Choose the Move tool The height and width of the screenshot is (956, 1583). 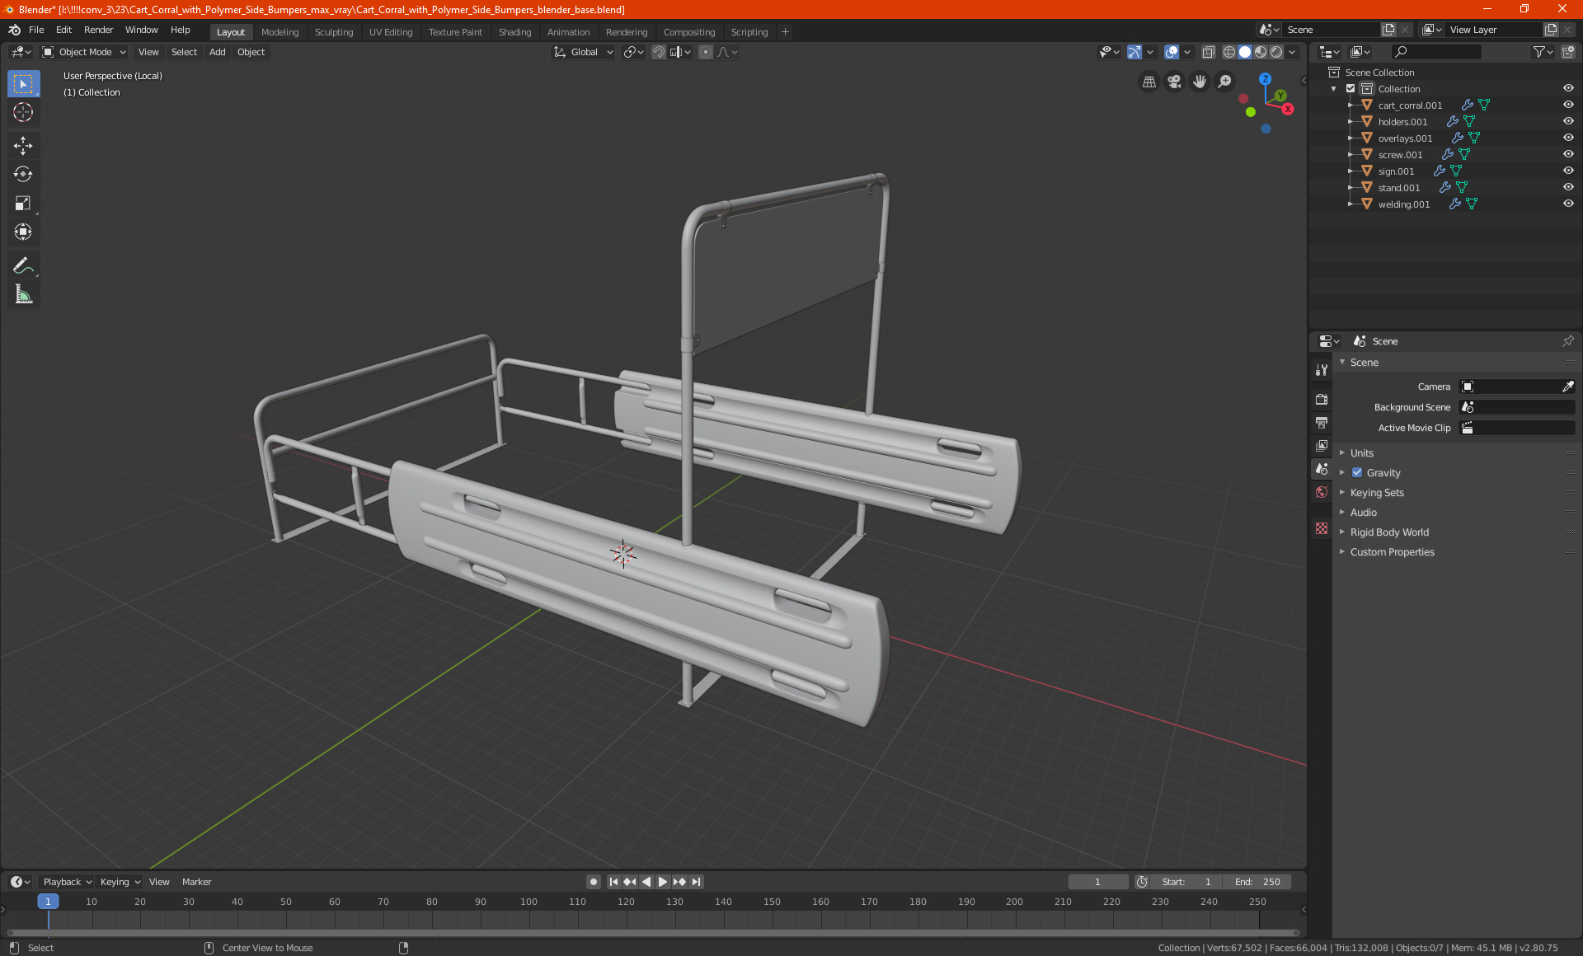pos(23,146)
